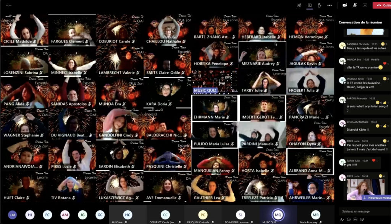This screenshot has width=391, height=224.
Task: Select the AM participant avatar
Action: tap(65, 215)
